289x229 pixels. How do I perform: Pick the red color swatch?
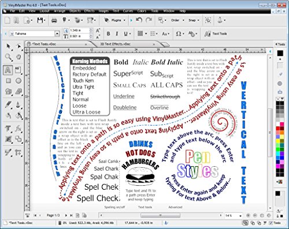[277, 129]
